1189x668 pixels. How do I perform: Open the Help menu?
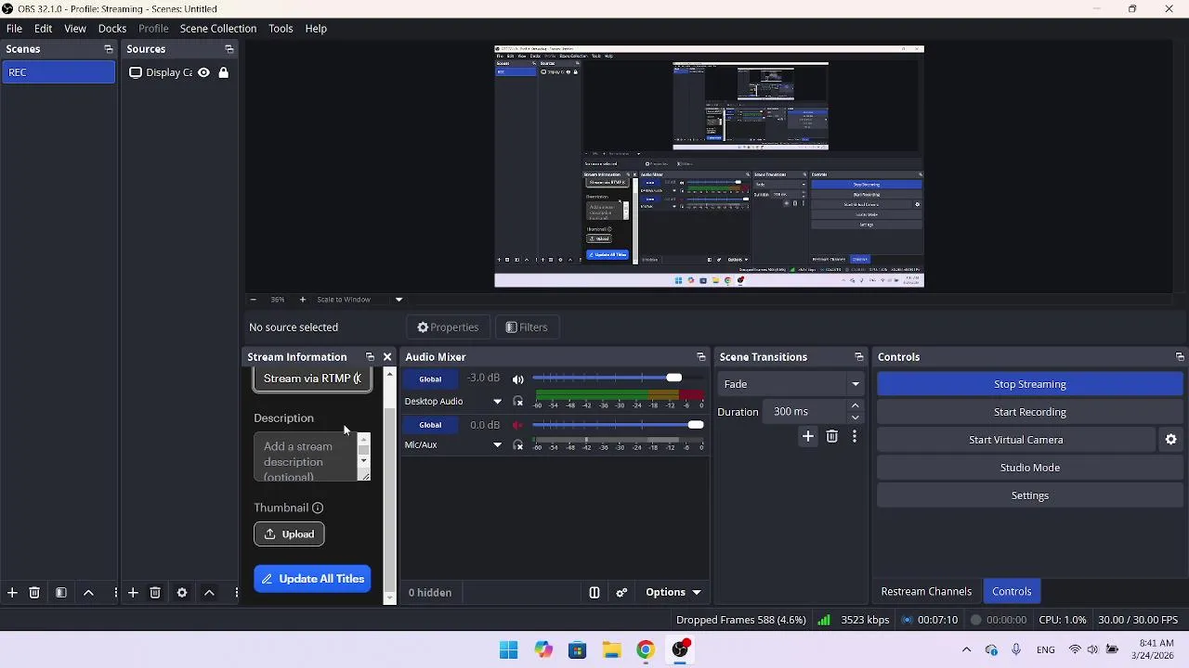[x=316, y=29]
